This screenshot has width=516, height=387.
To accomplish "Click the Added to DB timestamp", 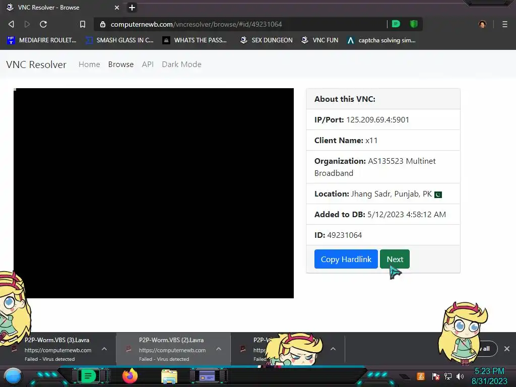I will 407,215.
